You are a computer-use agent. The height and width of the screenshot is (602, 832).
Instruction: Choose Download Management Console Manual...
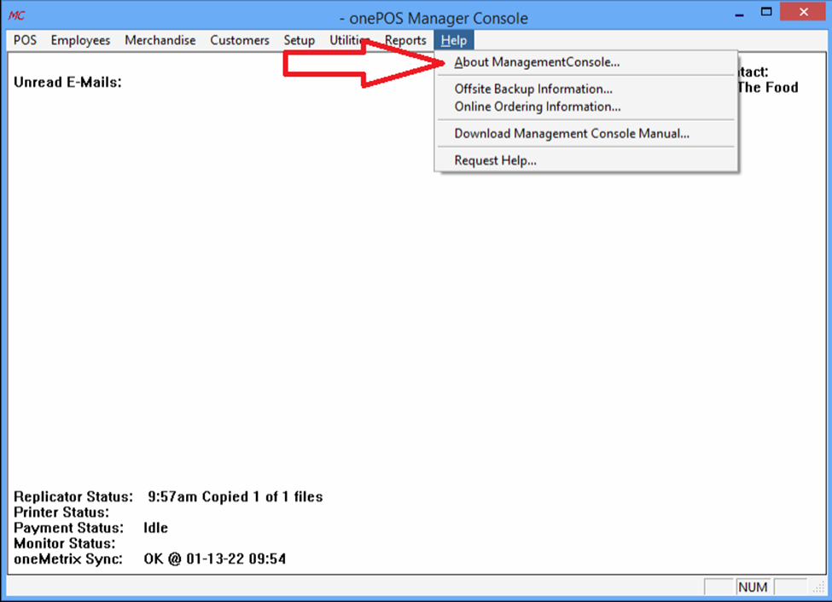(585, 134)
